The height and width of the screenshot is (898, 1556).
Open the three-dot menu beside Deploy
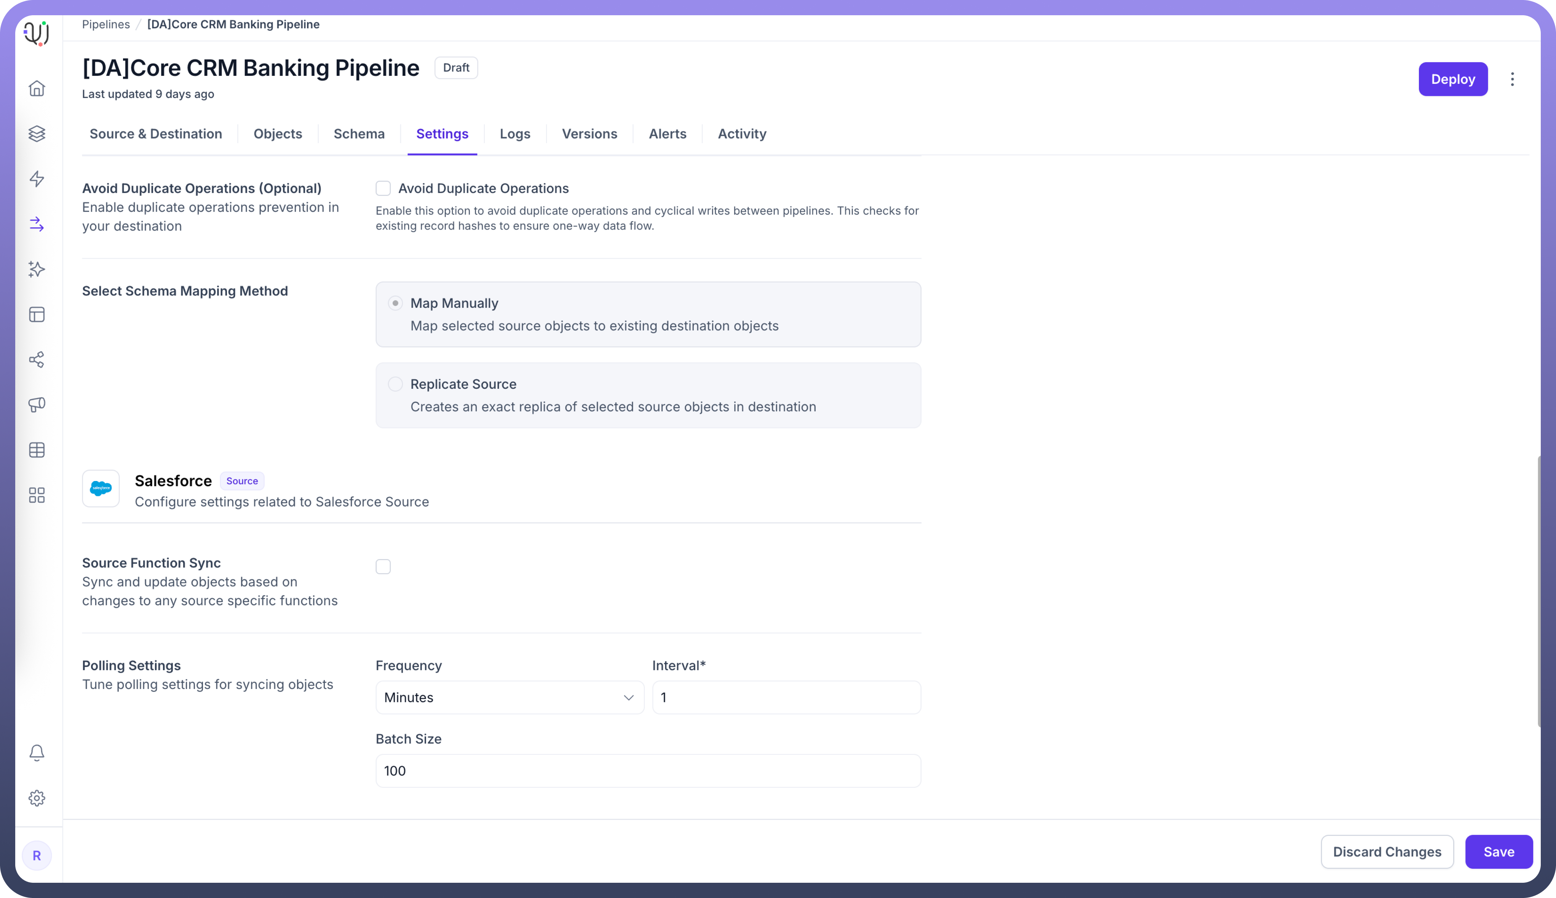coord(1511,79)
